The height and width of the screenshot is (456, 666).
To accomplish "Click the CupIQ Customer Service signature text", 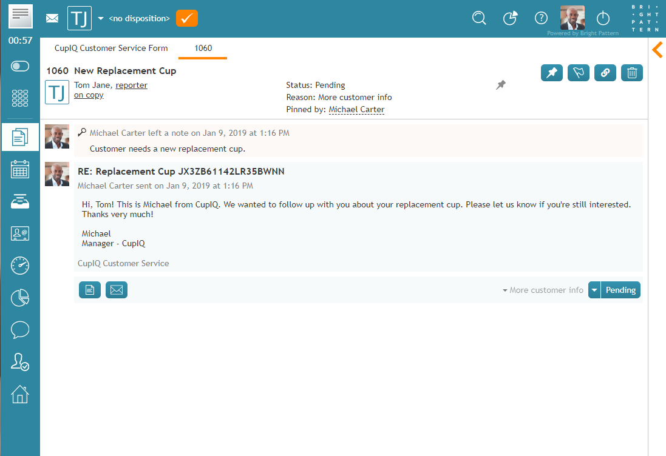I will [123, 263].
